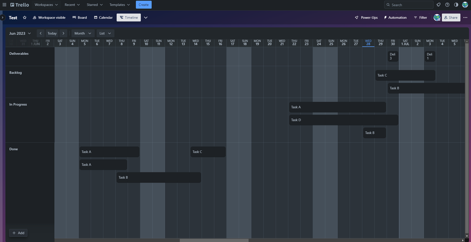This screenshot has height=242, width=471.
Task: Open Task C card in Backlog
Action: click(405, 75)
